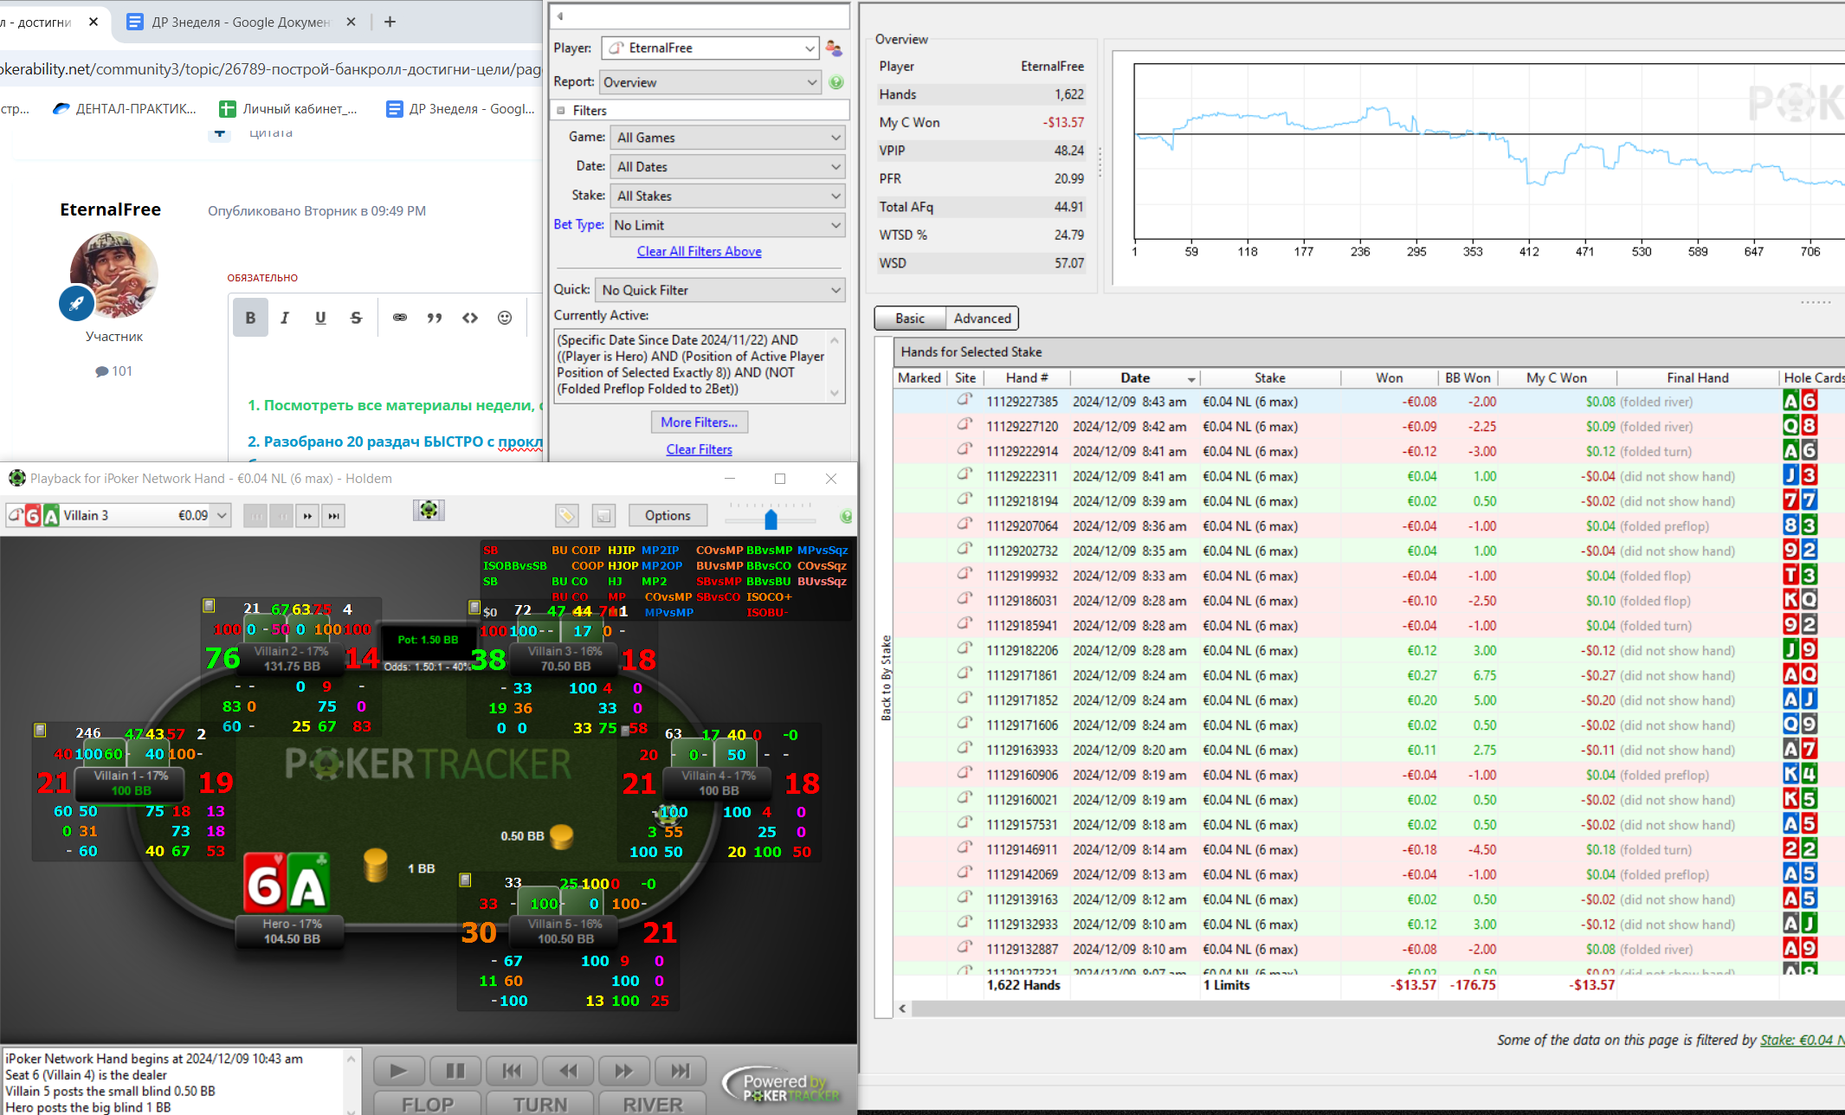Sort hands by the Final Hand column
The image size is (1845, 1115).
click(1697, 378)
